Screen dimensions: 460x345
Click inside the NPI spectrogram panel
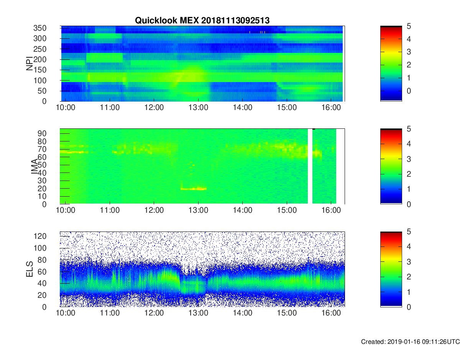click(x=202, y=64)
